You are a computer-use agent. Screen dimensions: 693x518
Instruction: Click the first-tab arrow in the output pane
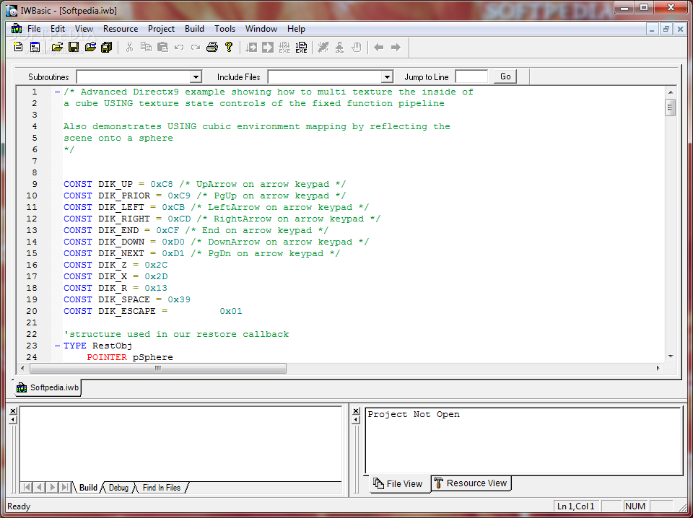(x=26, y=488)
